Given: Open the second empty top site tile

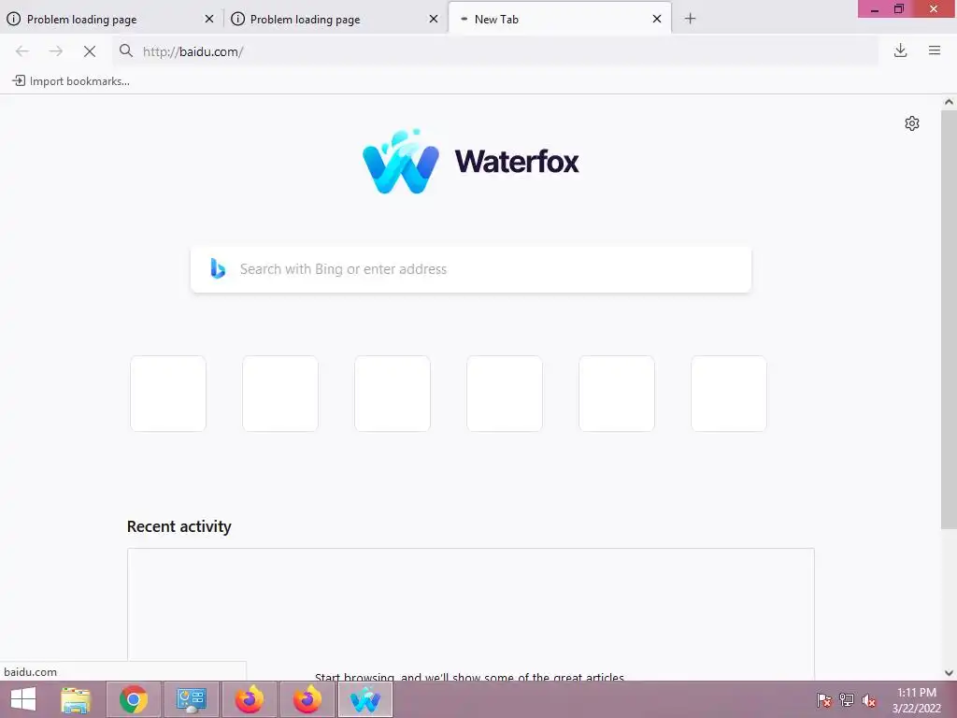Looking at the screenshot, I should (x=280, y=394).
